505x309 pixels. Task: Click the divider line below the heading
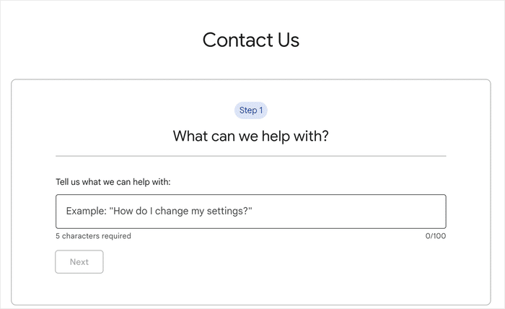(x=251, y=155)
